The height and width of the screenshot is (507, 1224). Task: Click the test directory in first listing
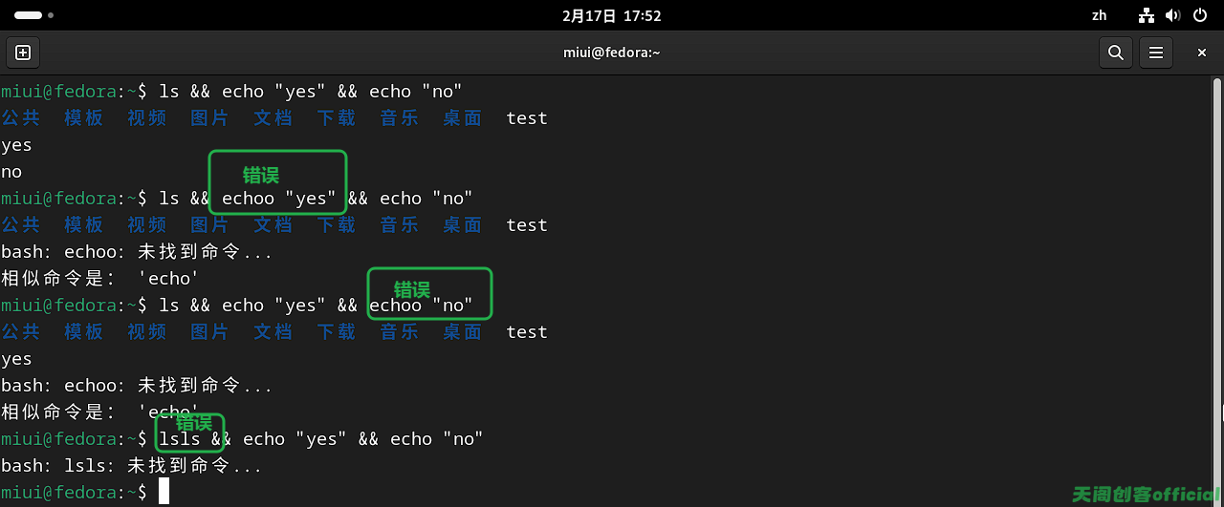point(527,117)
